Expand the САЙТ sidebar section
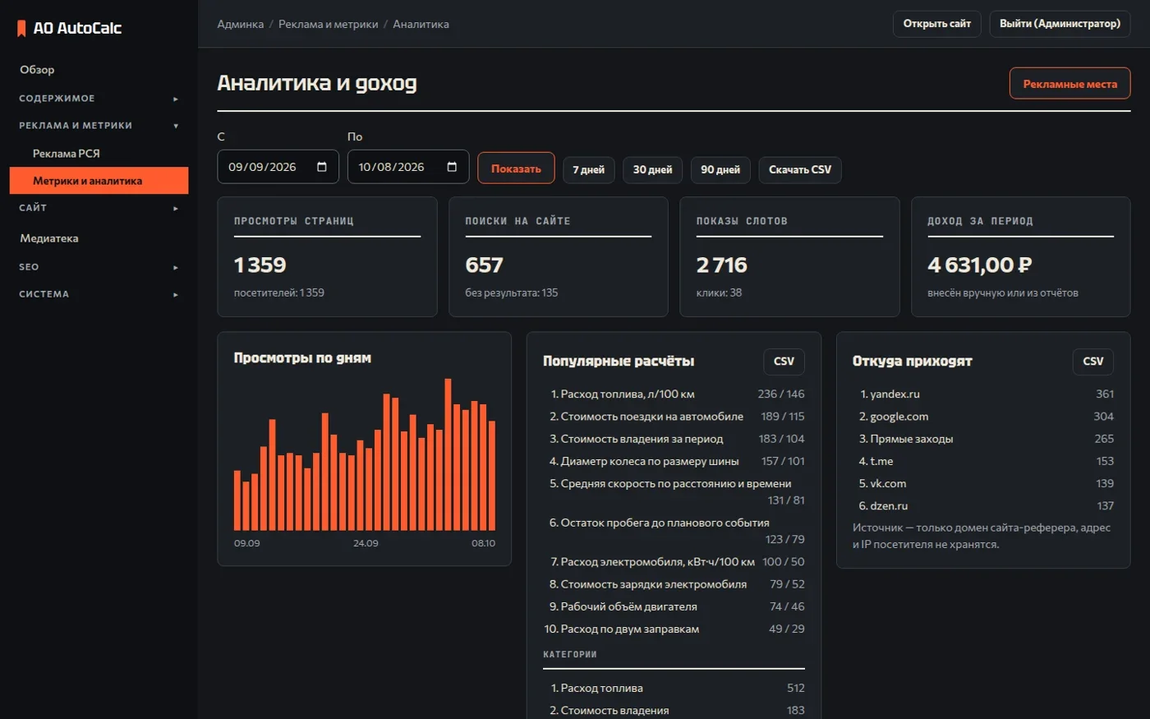1150x719 pixels. pyautogui.click(x=99, y=208)
